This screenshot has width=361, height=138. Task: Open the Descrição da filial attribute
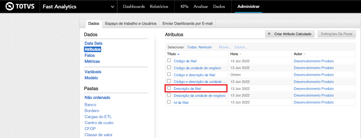[x=188, y=88]
